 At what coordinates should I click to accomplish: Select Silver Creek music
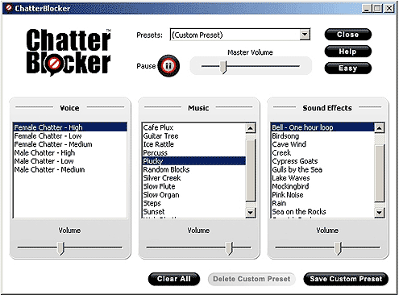(193, 178)
